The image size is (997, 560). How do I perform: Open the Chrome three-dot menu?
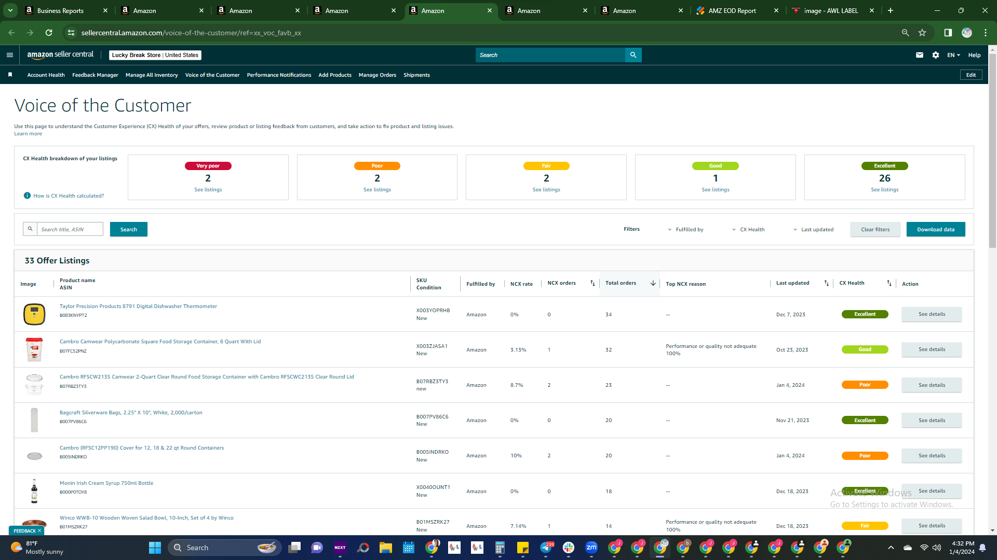click(x=986, y=33)
